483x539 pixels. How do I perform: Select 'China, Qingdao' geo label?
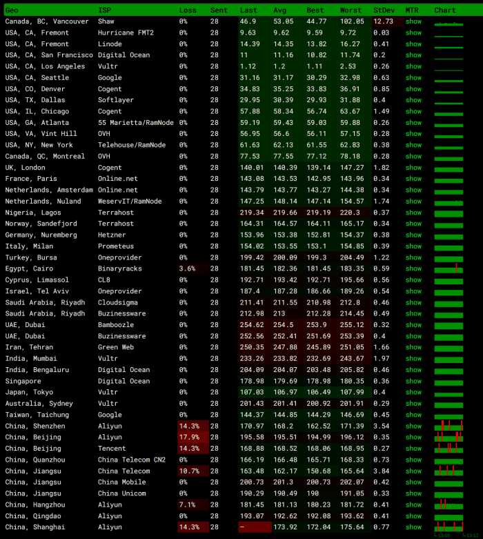(x=33, y=516)
